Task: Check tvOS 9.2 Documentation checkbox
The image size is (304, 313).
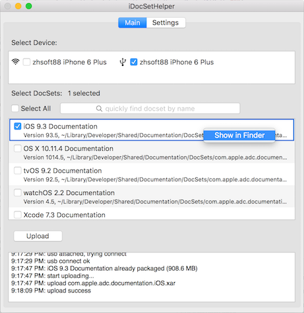Action: [x=18, y=171]
